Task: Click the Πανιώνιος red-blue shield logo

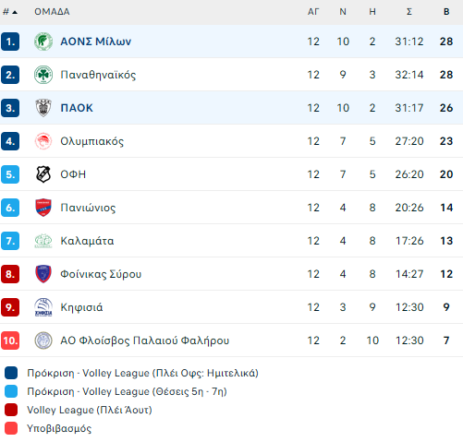Action: 43,208
